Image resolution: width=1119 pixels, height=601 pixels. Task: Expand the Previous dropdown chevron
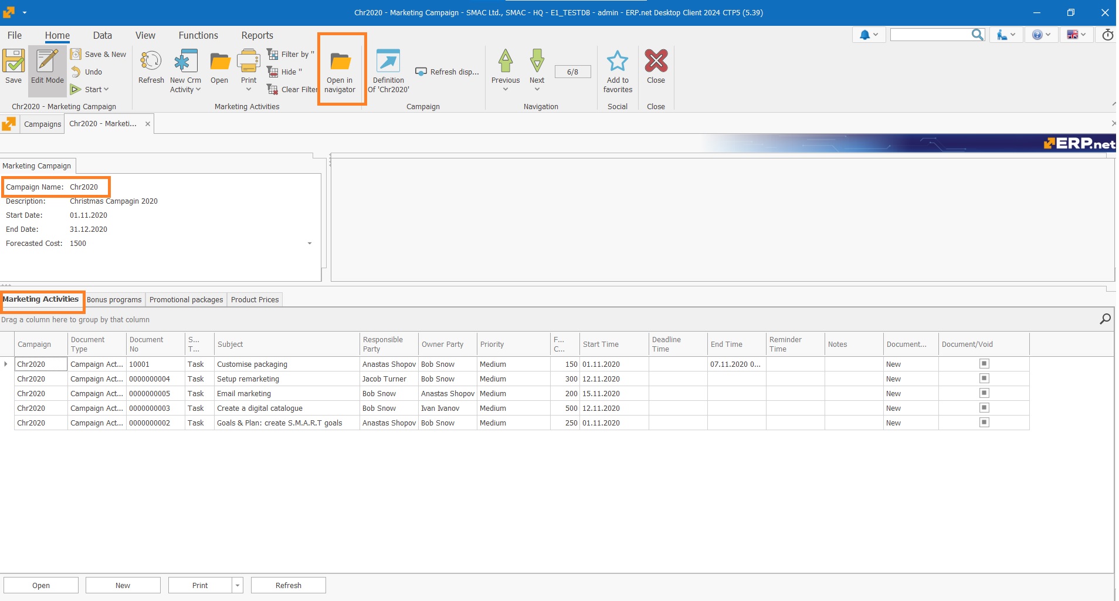506,89
